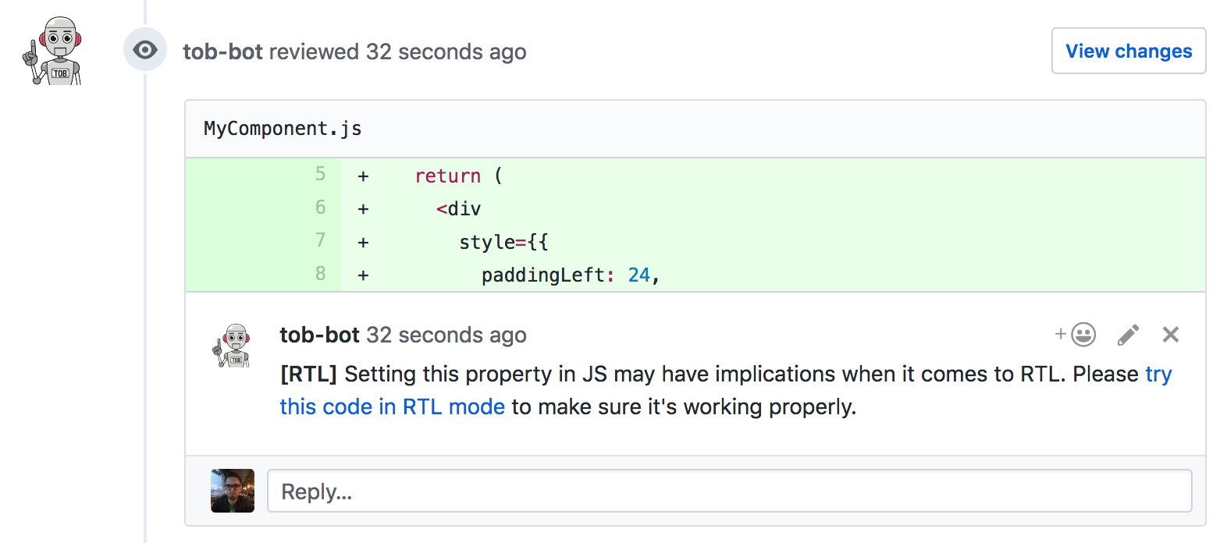The image size is (1227, 543).
Task: Click the eye review icon in timeline
Action: click(x=145, y=50)
